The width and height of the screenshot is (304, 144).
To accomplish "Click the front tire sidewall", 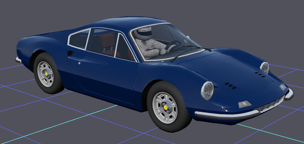I will tap(169, 106).
